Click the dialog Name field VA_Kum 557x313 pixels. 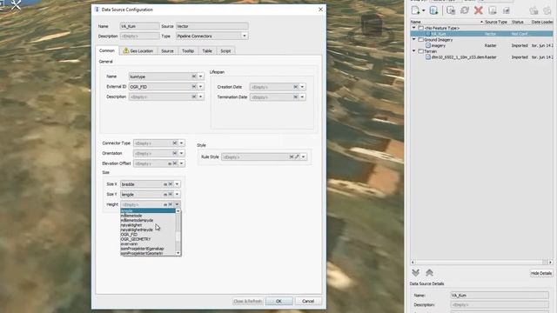click(x=139, y=26)
